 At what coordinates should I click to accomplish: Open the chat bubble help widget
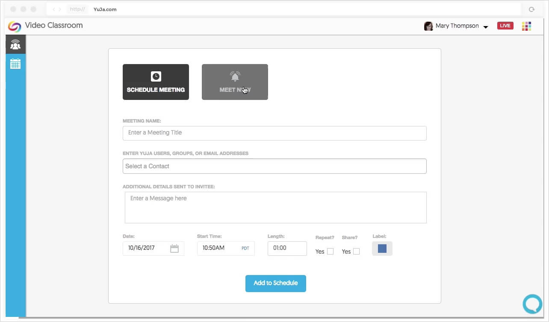[x=532, y=304]
